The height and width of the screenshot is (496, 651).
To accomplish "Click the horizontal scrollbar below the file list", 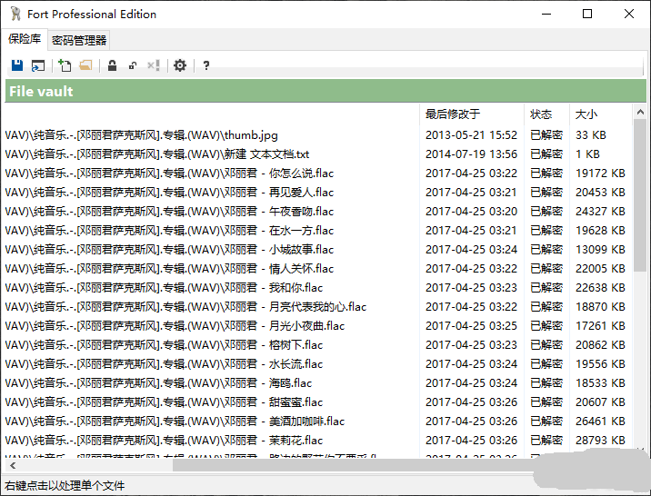I will pyautogui.click(x=273, y=465).
